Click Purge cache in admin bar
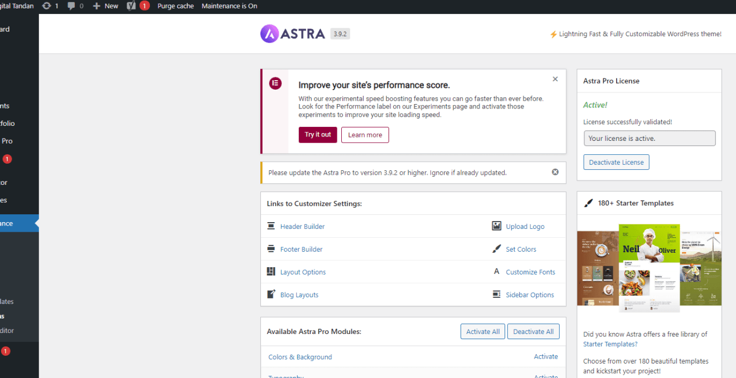Screen dimensions: 736x378 [176, 6]
